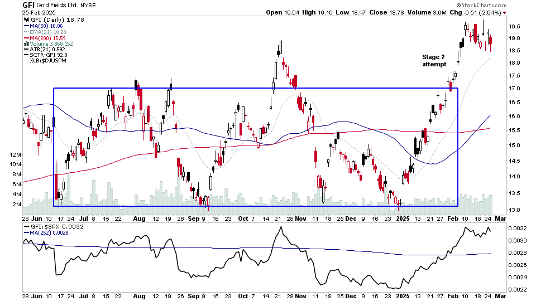Click the 25-Feb-2025 chart date
536x301 pixels.
click(39, 13)
